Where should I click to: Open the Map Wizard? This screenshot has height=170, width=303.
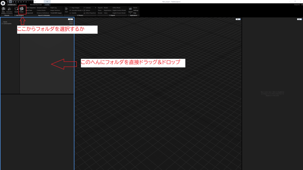coord(3,10)
